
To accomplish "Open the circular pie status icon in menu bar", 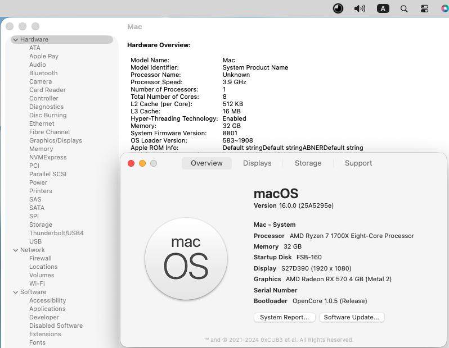I will pyautogui.click(x=338, y=8).
